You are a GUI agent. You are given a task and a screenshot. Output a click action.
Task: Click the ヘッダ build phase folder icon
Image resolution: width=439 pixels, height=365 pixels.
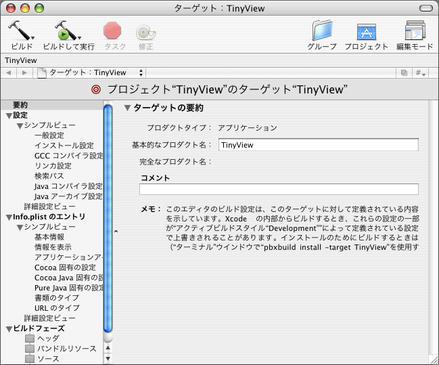click(x=30, y=338)
